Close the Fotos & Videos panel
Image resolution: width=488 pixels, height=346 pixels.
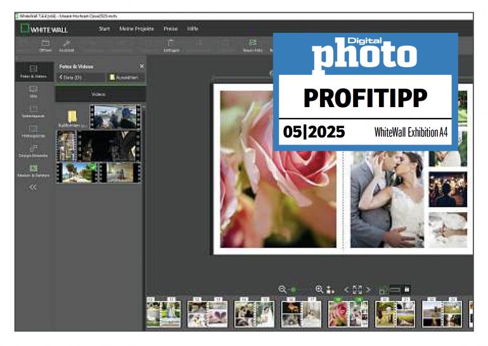click(142, 66)
